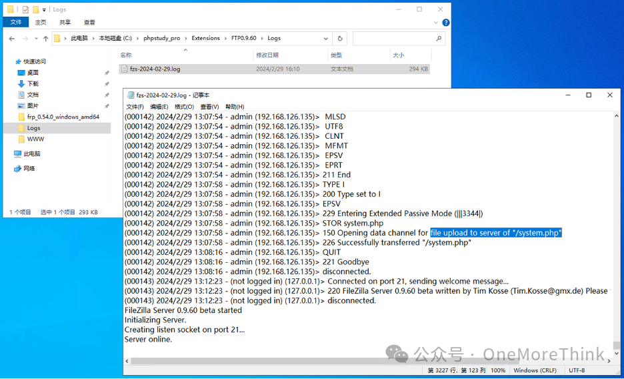624x379 pixels.
Task: Open WWW folder in the navigation pane
Action: (x=35, y=139)
